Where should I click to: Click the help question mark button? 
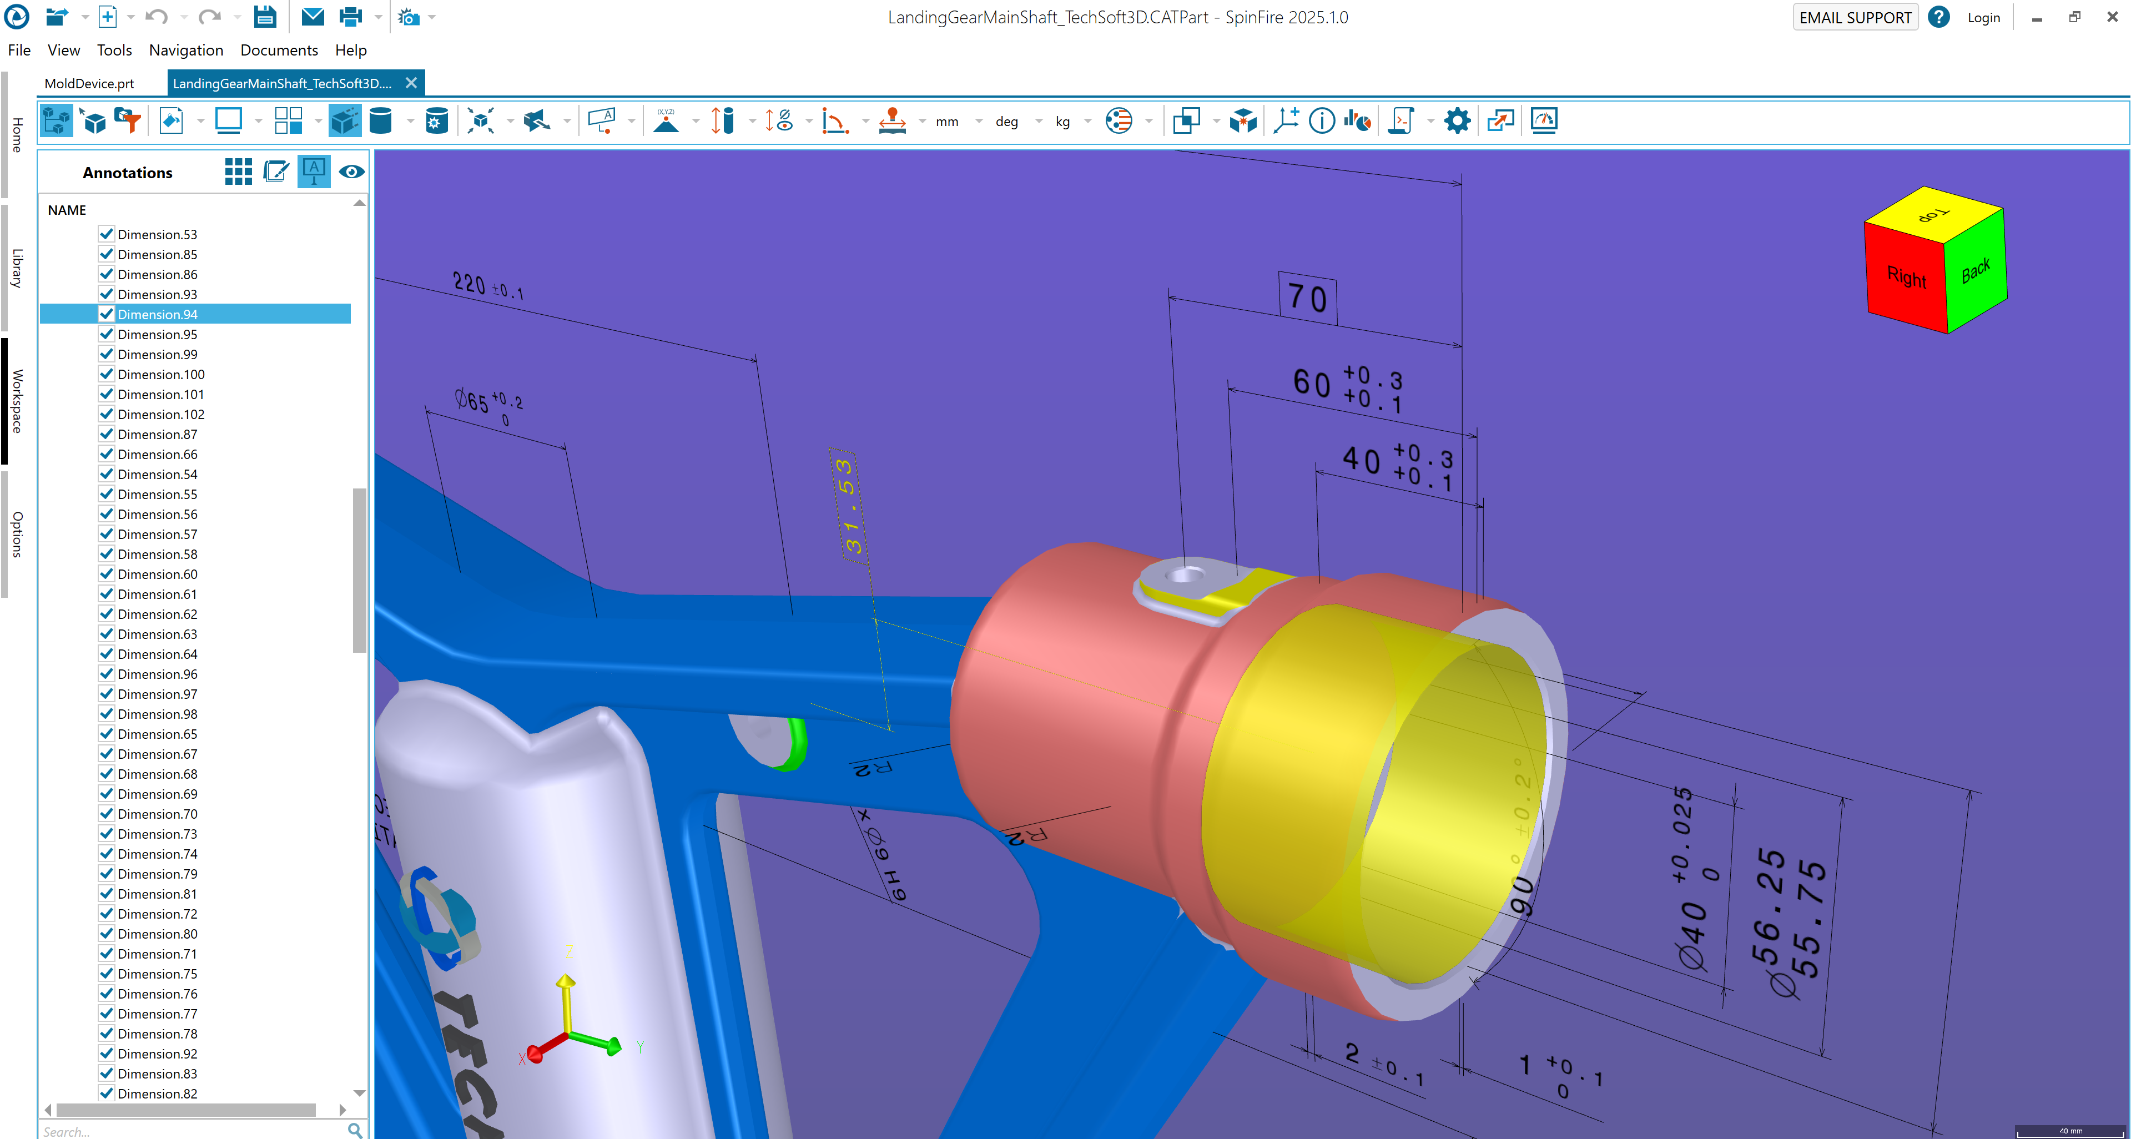pos(1938,17)
